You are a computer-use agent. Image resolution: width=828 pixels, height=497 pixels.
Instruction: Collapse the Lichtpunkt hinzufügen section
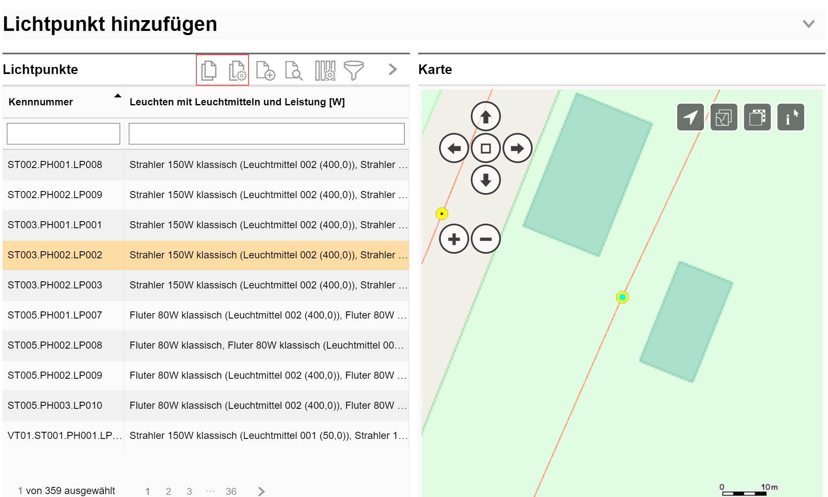click(808, 24)
